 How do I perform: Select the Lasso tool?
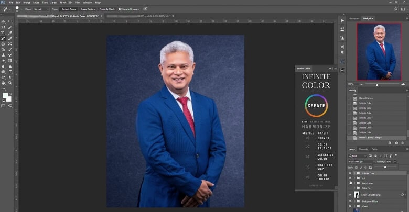3,27
